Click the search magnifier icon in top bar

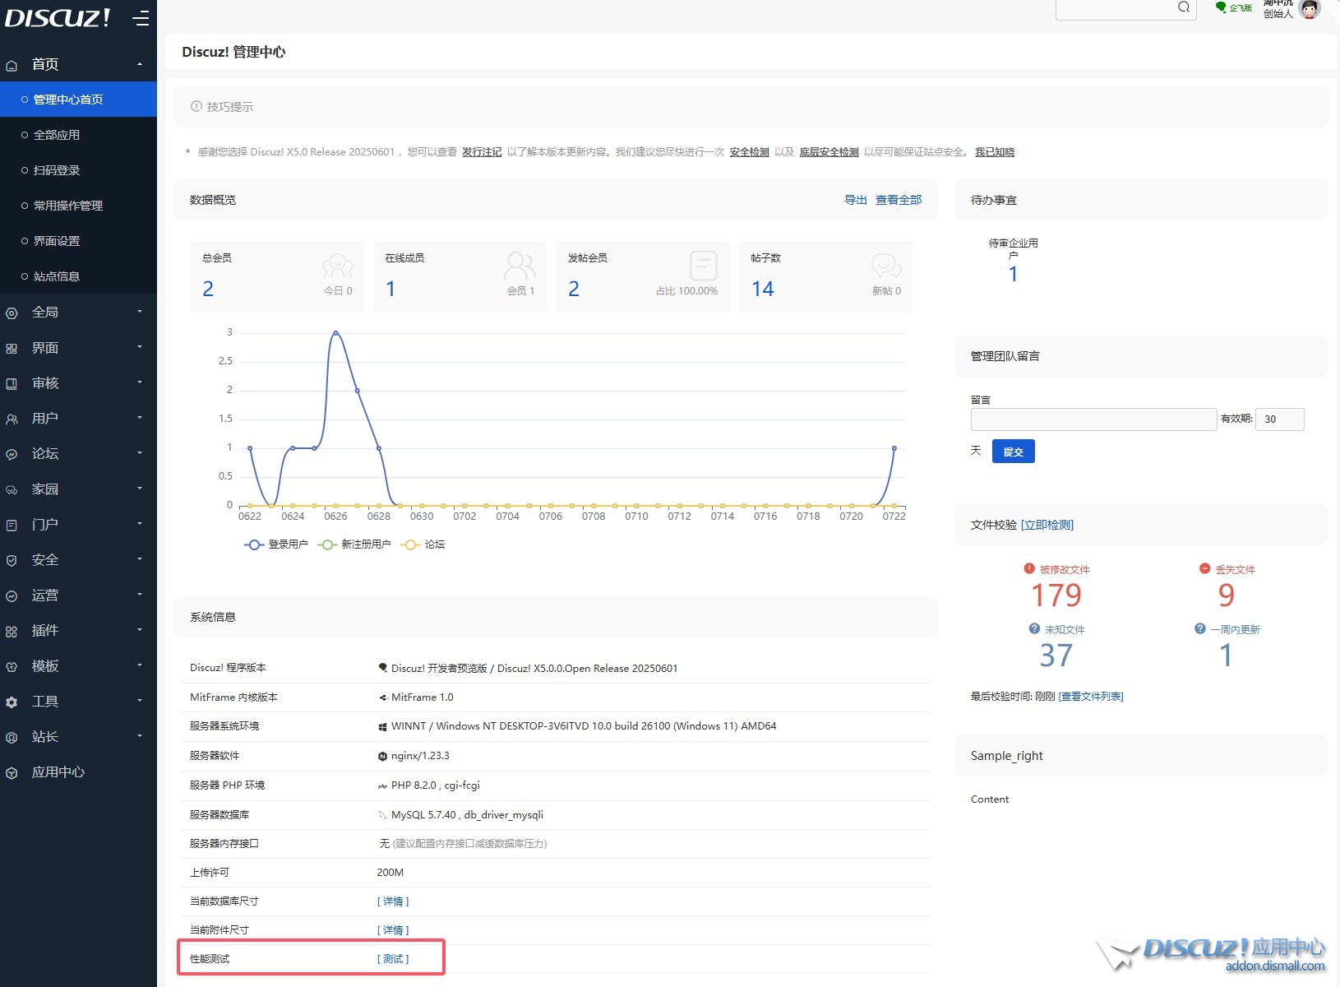(x=1183, y=7)
